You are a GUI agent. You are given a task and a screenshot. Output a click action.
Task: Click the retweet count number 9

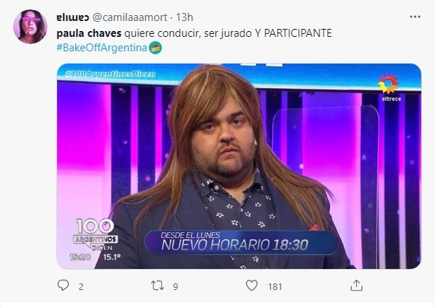(176, 286)
